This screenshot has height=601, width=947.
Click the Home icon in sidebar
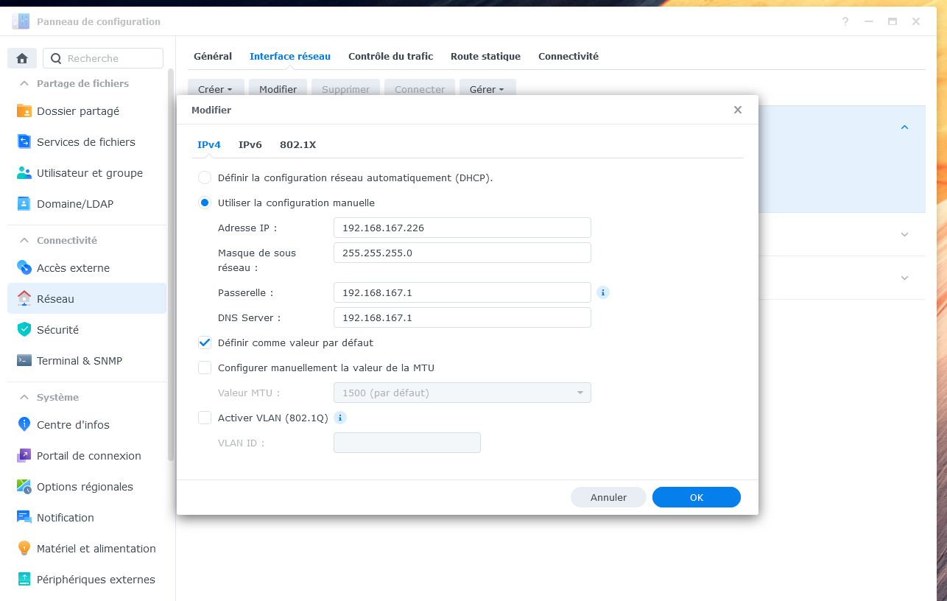[x=22, y=58]
